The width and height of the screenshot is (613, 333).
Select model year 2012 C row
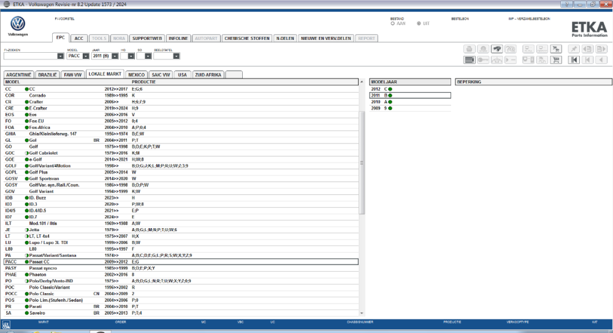(x=410, y=89)
